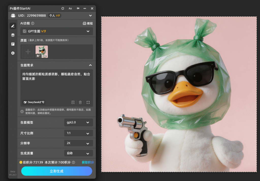Viewport: 260px width, 181px height.
Task: Open the Aa font size option
Action: [x=70, y=8]
